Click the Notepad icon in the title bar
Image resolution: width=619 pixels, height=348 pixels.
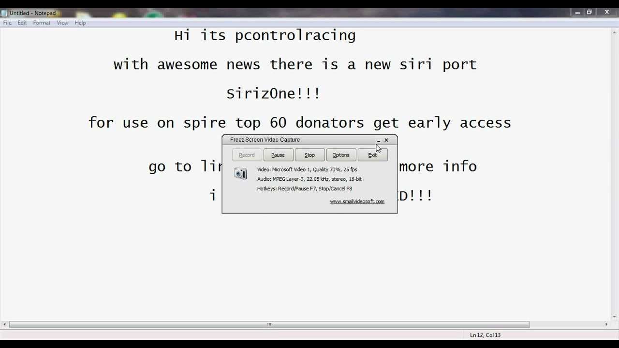[x=4, y=13]
